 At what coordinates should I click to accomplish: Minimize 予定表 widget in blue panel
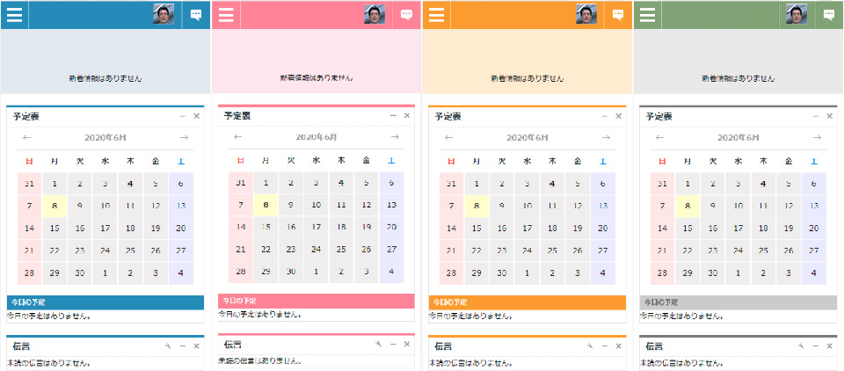coord(183,116)
